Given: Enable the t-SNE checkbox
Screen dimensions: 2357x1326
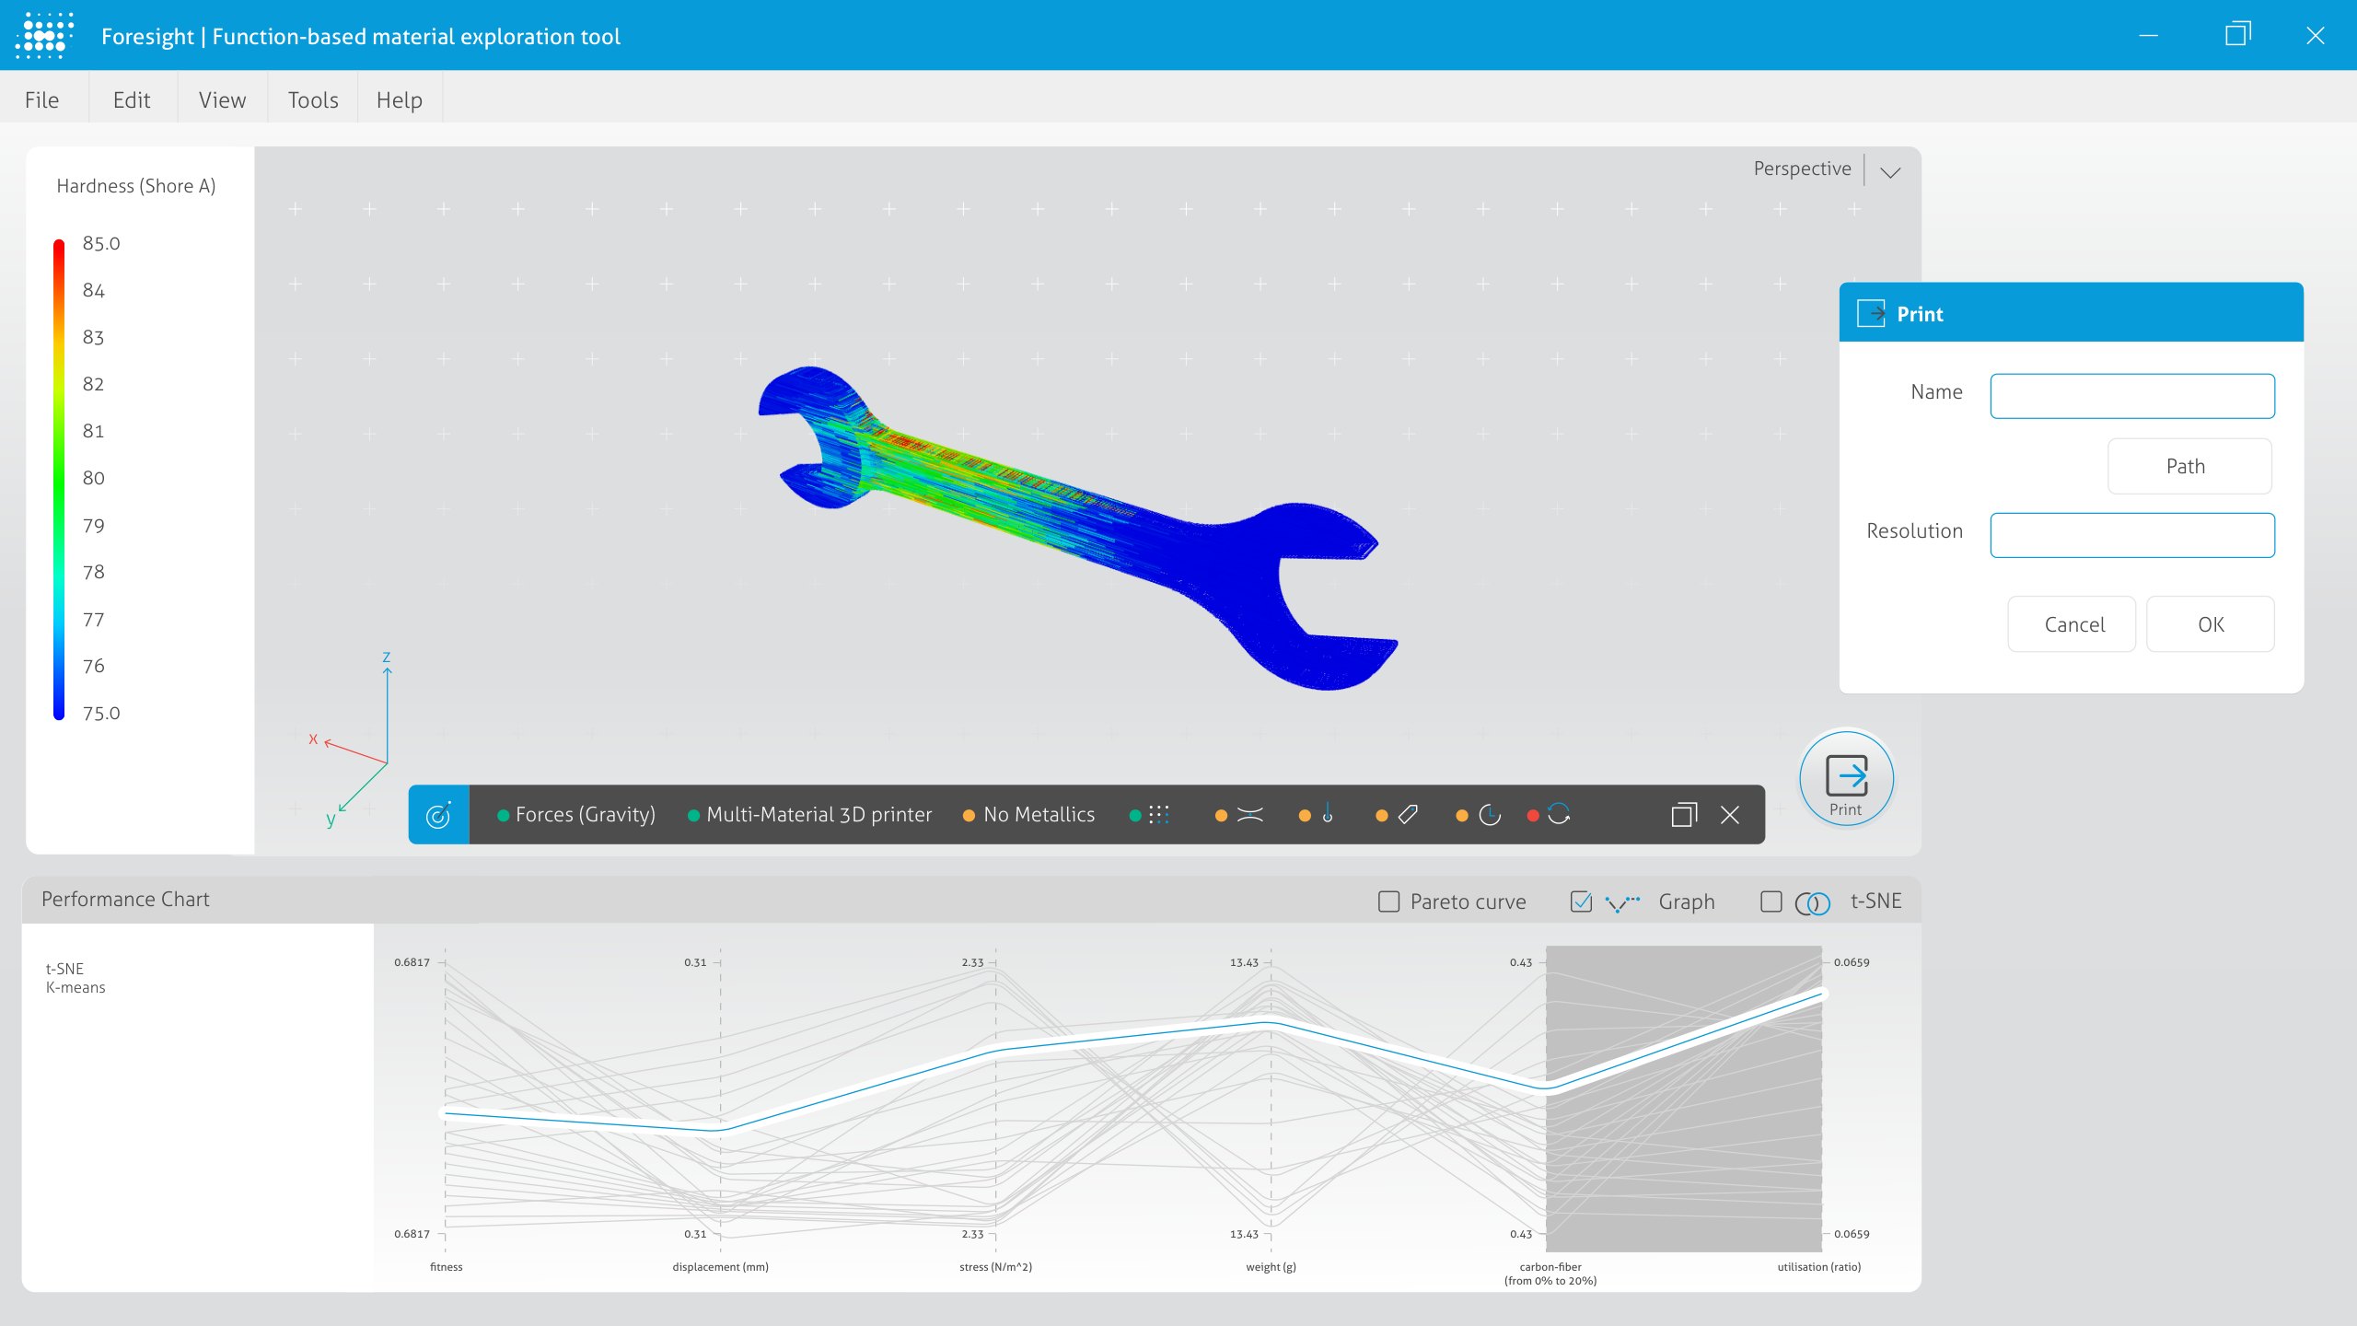Looking at the screenshot, I should (1771, 901).
